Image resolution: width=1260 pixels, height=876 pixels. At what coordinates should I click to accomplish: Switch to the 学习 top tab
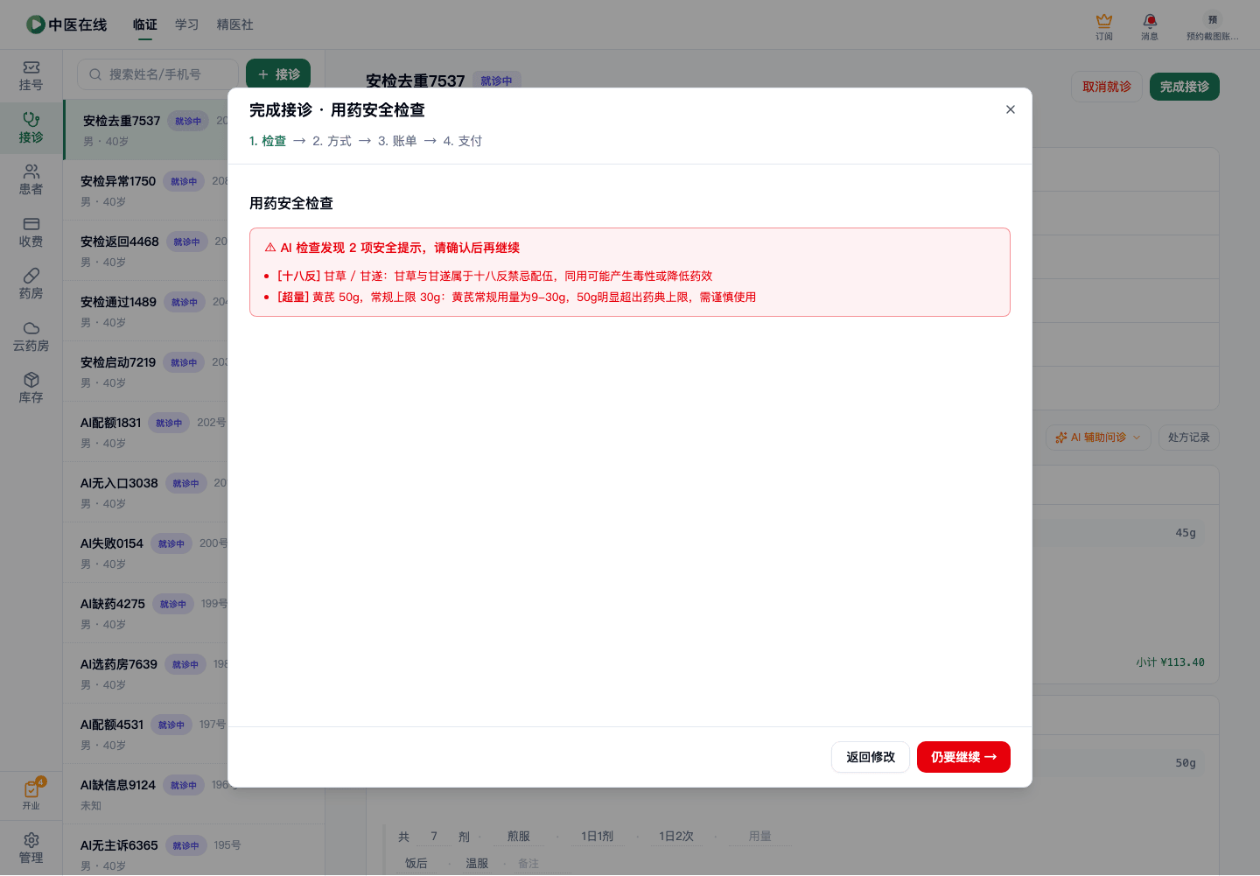[x=187, y=25]
